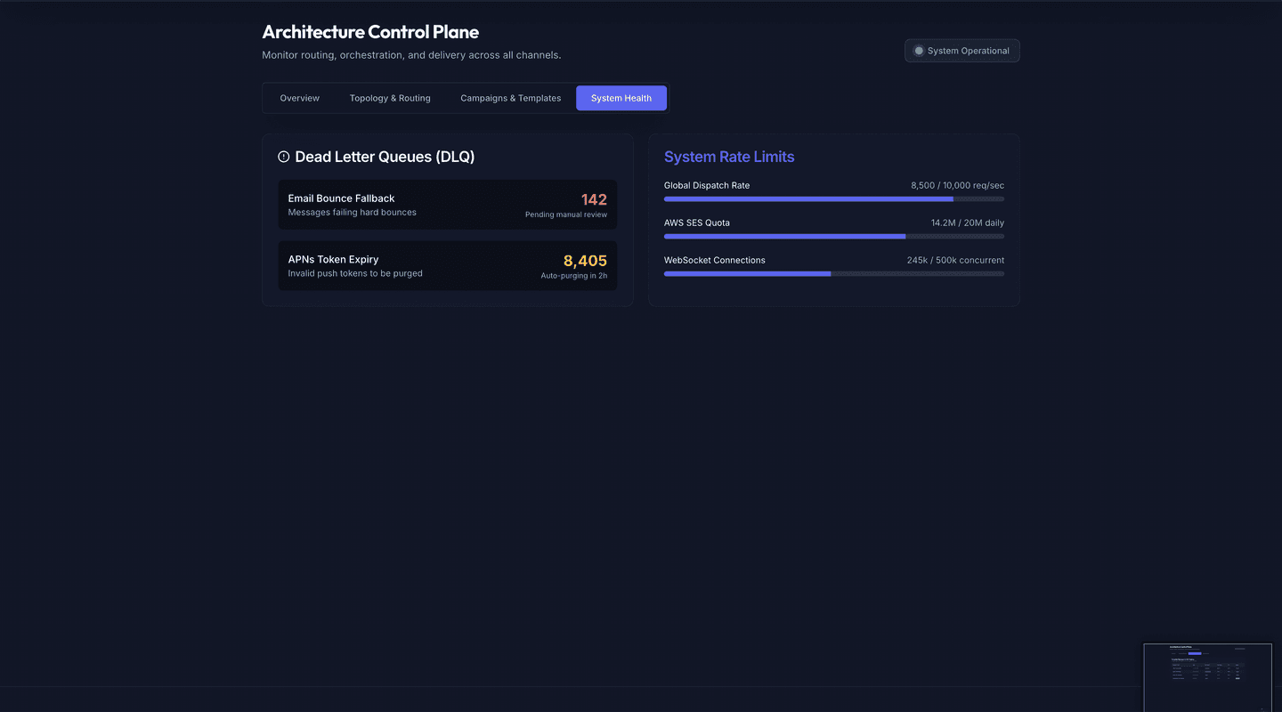Click the System Operational status dot
Image resolution: width=1282 pixels, height=712 pixels.
pos(919,51)
